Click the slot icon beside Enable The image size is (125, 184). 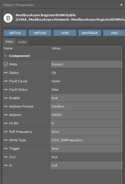(6, 98)
